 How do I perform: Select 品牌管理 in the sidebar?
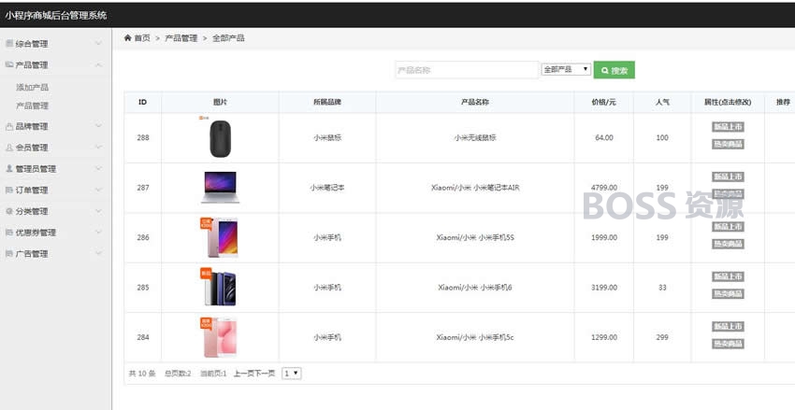[32, 126]
